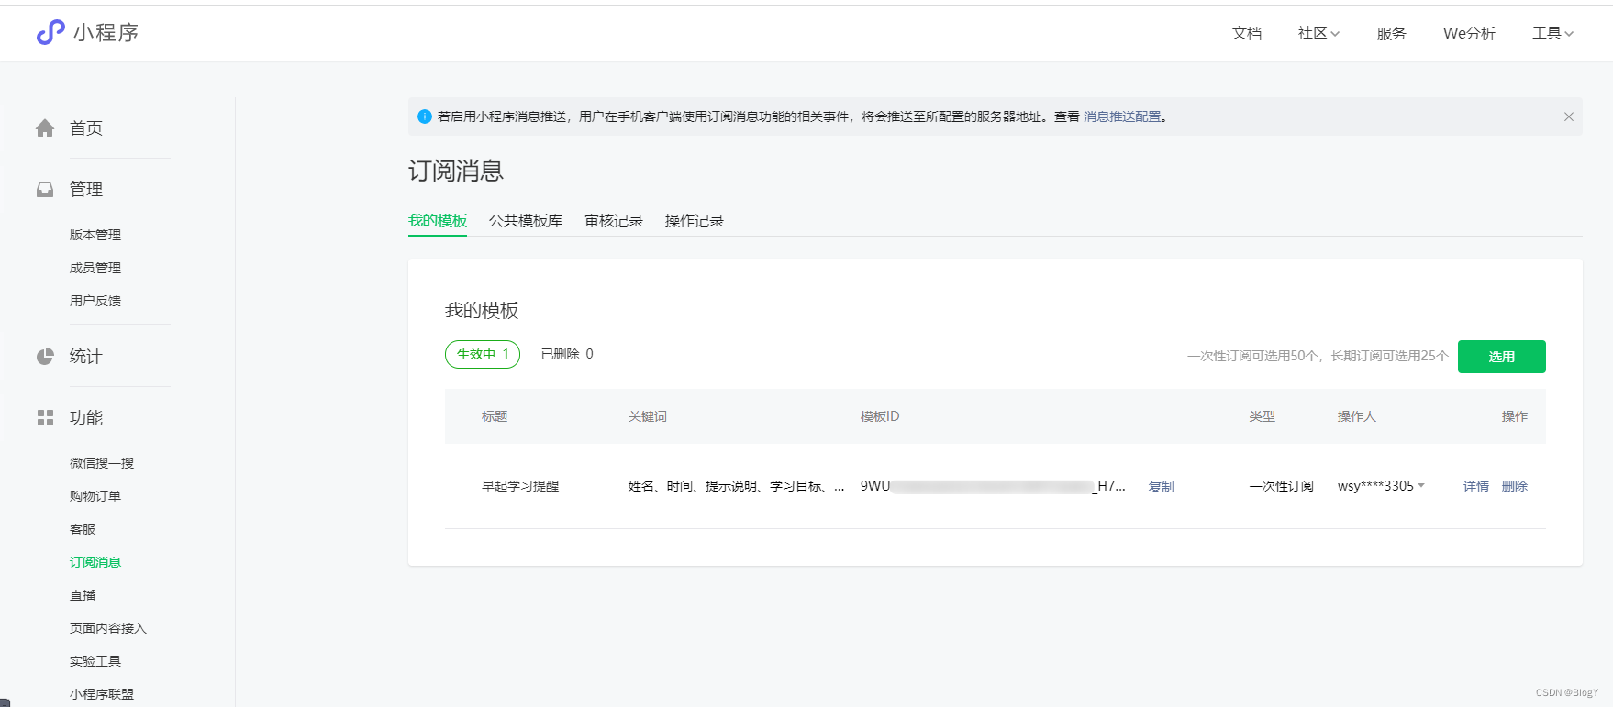Open 小程序联盟 in the sidebar
This screenshot has height=707, width=1613.
[x=102, y=694]
